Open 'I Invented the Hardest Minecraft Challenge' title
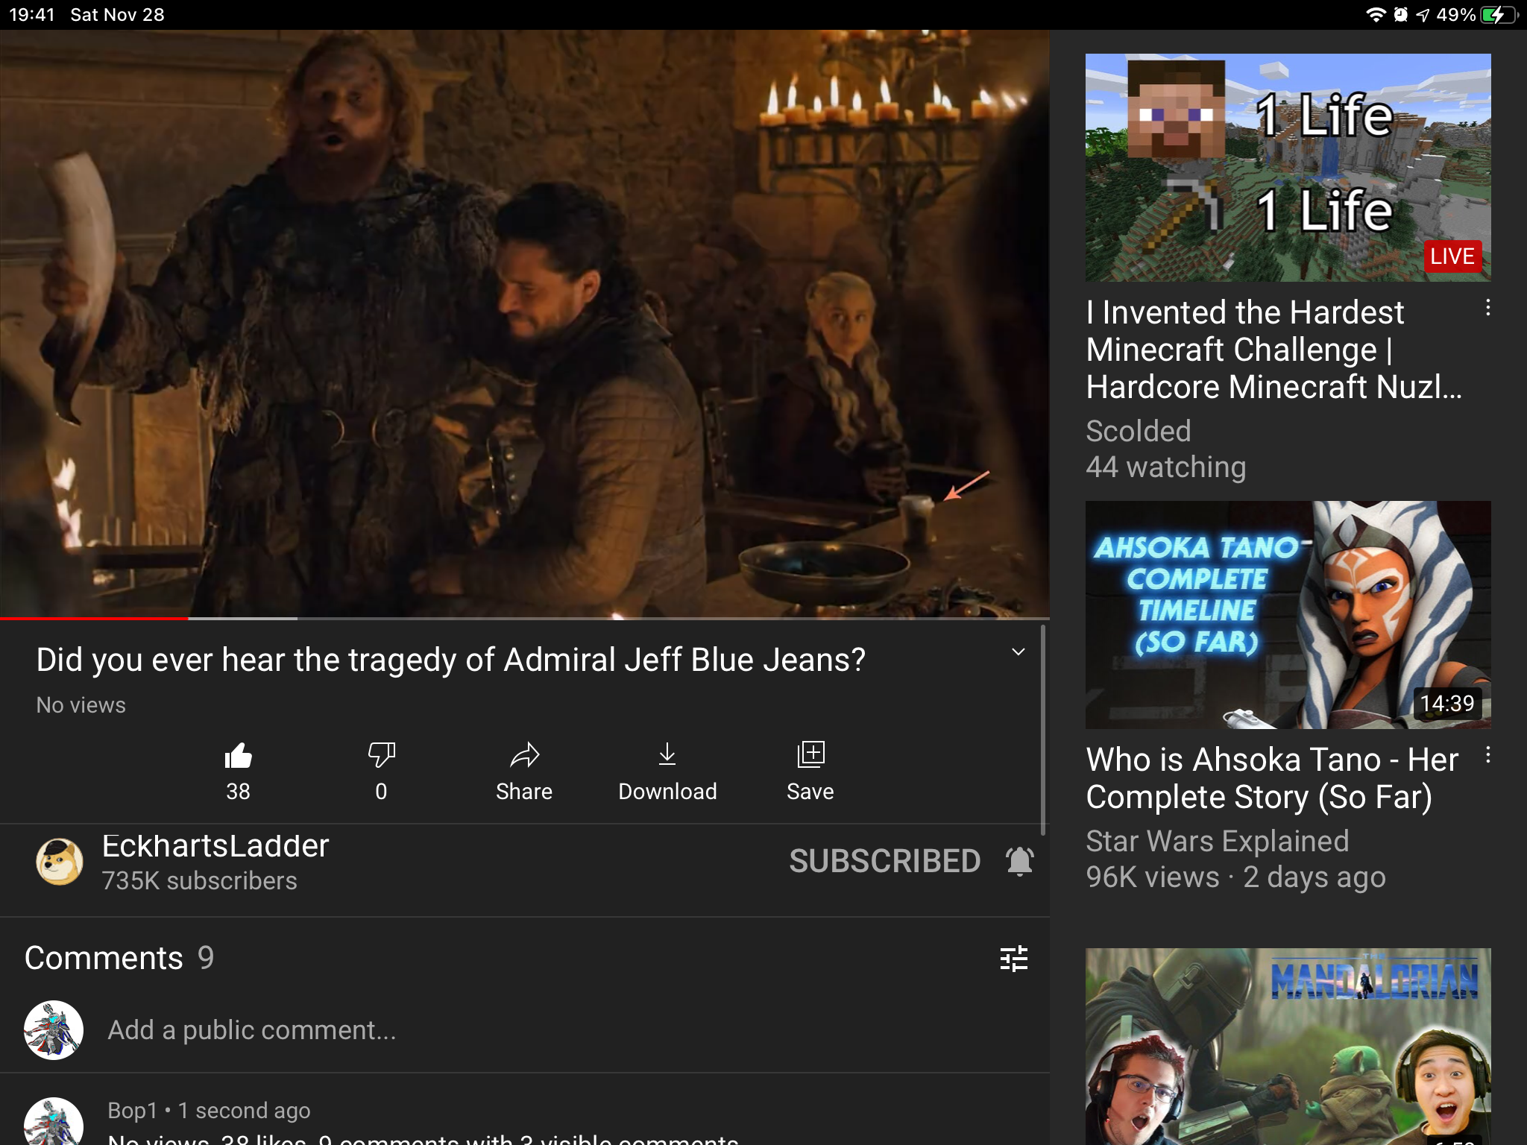The height and width of the screenshot is (1145, 1527). pyautogui.click(x=1273, y=350)
